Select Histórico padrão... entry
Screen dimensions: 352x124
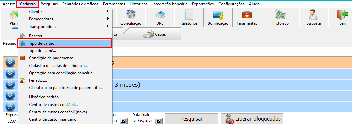point(65,97)
